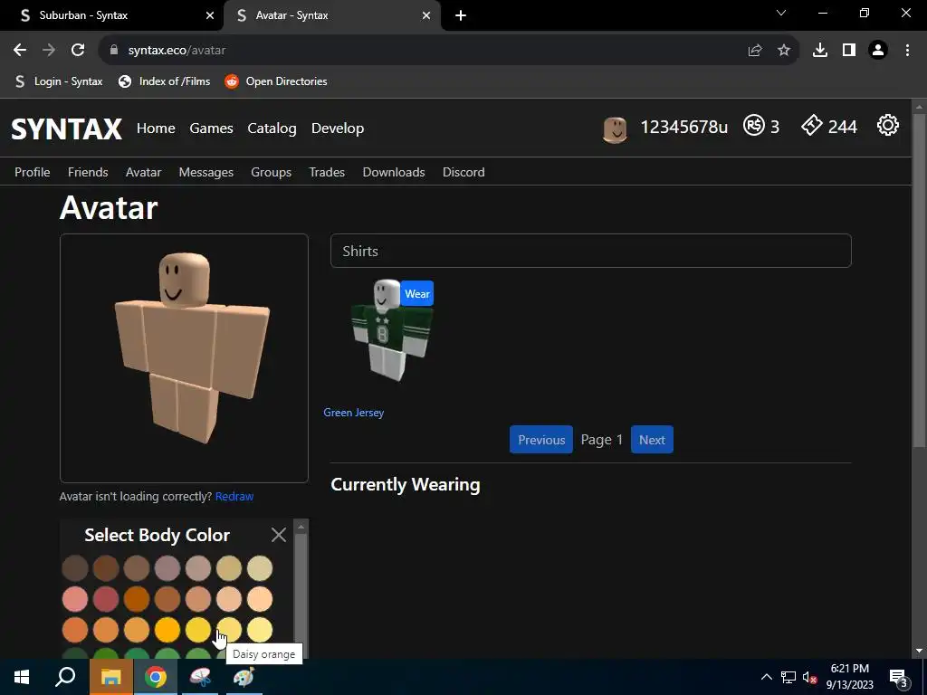
Task: Close the Avatar - Syntax tab
Action: click(426, 15)
